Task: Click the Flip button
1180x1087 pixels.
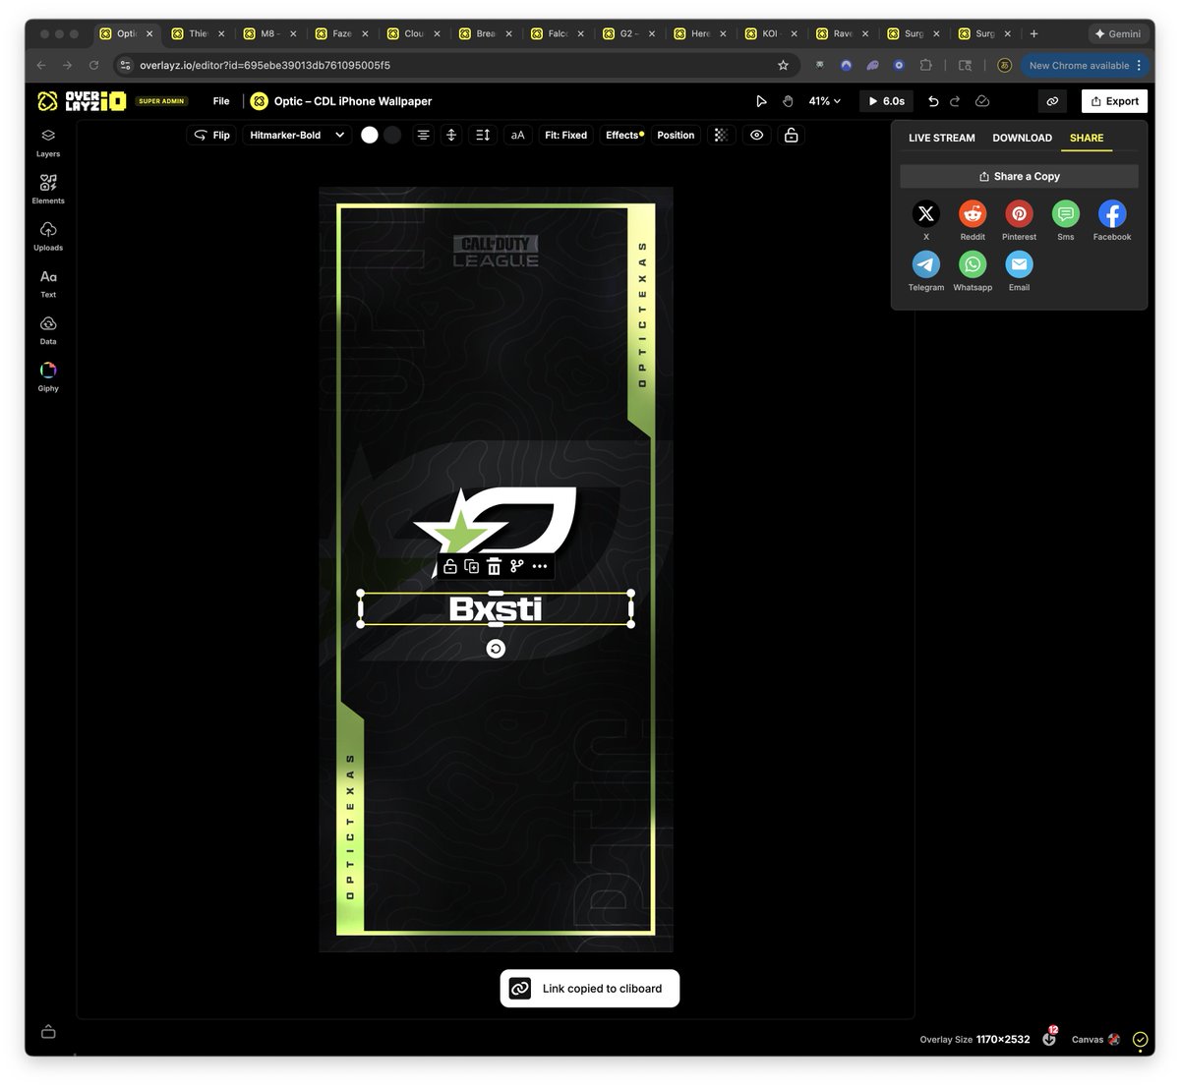Action: tap(211, 135)
